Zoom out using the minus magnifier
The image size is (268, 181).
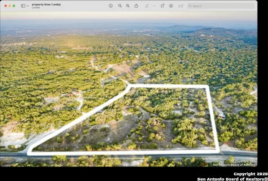(119, 6)
